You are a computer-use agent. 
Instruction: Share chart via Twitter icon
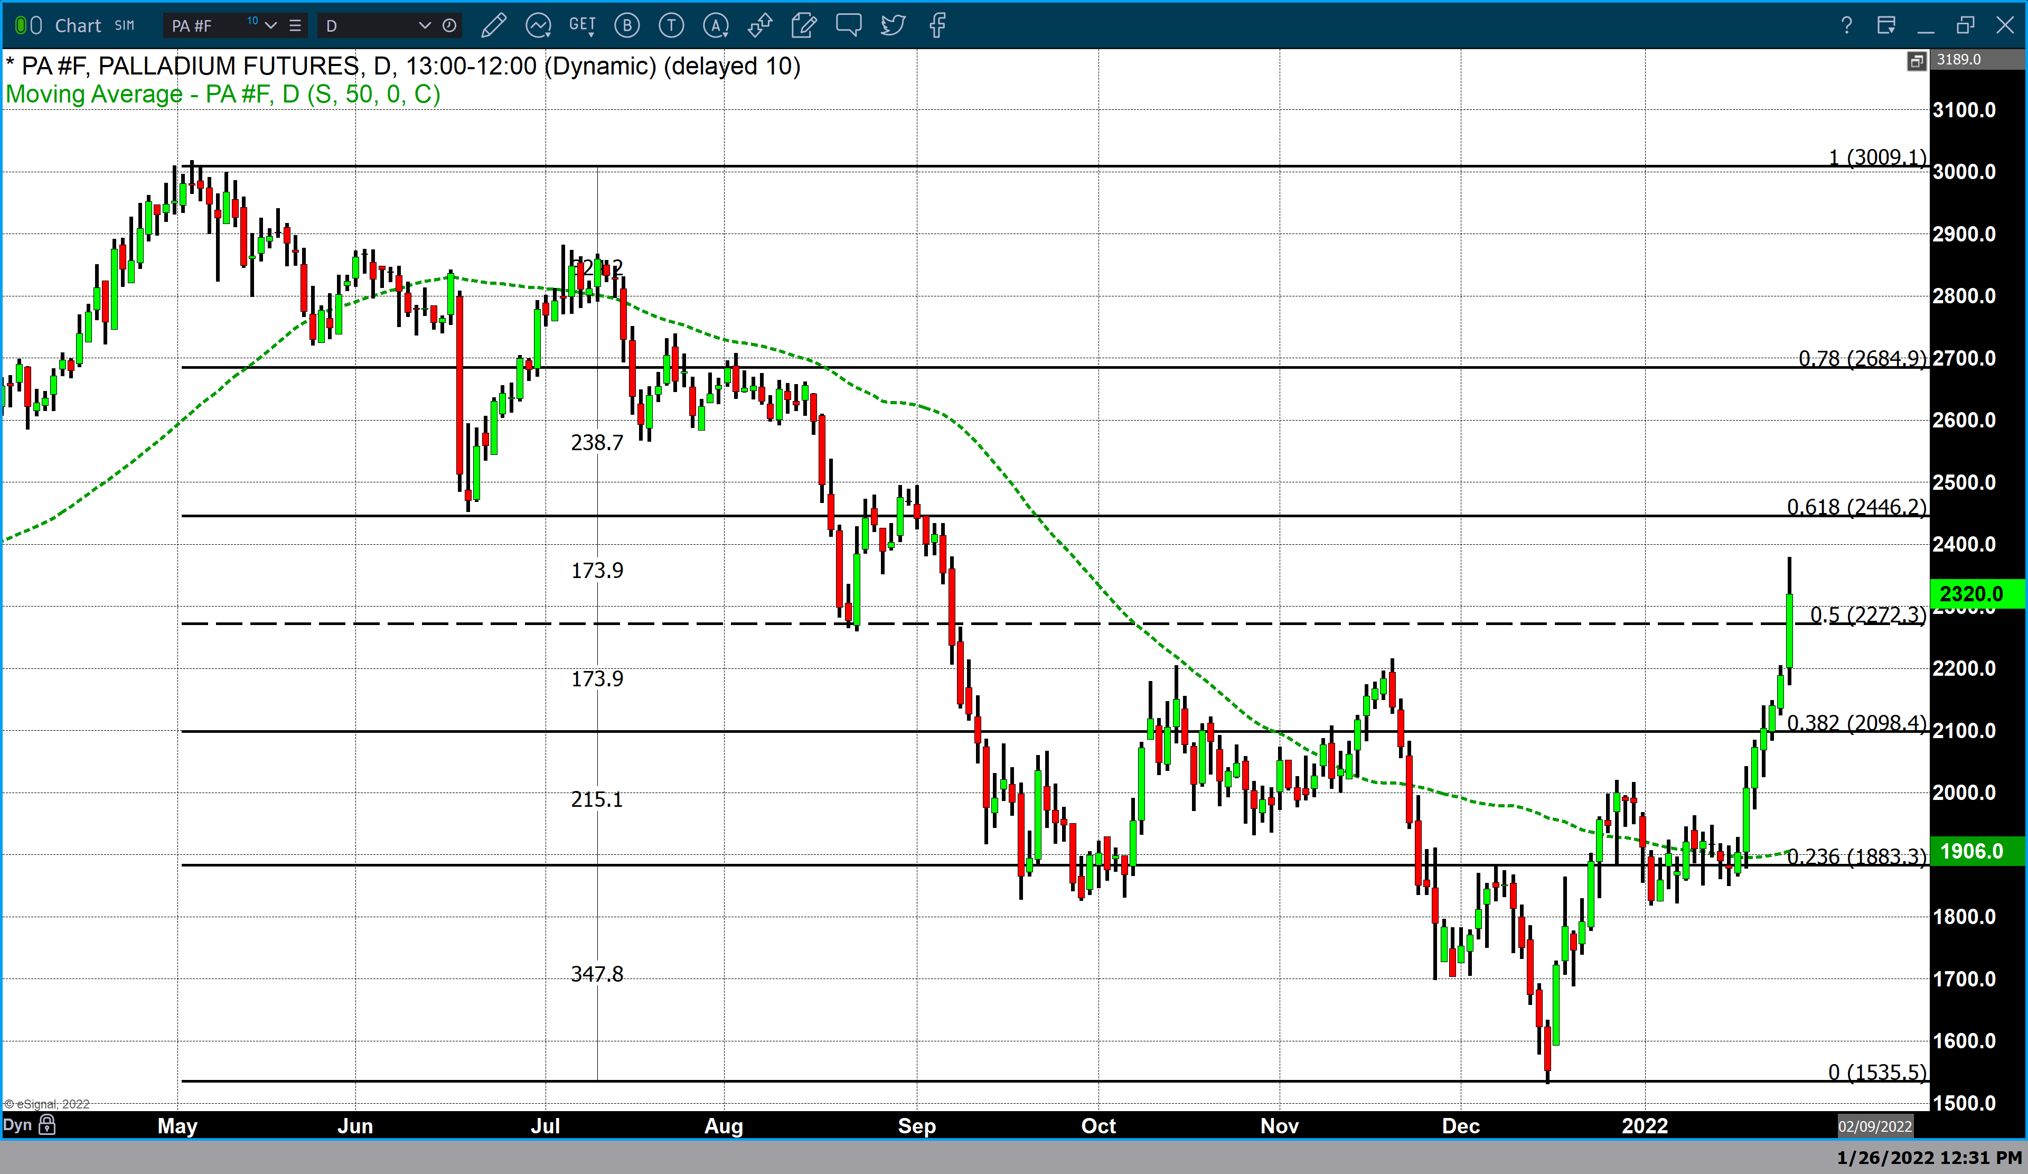[893, 26]
